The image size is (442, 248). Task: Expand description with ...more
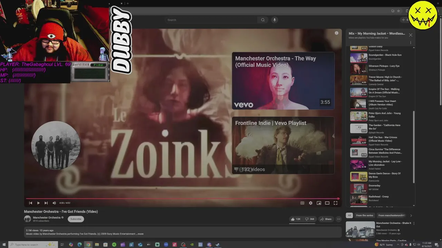(140, 234)
